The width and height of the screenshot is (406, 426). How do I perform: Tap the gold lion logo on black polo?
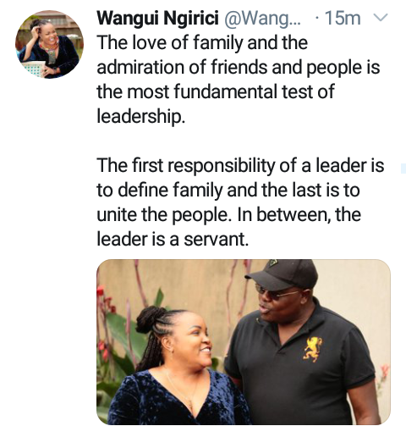pos(313,349)
